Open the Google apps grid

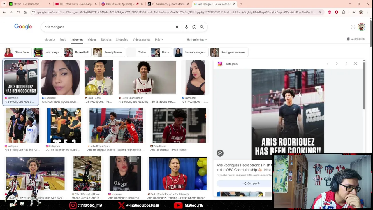point(353,27)
